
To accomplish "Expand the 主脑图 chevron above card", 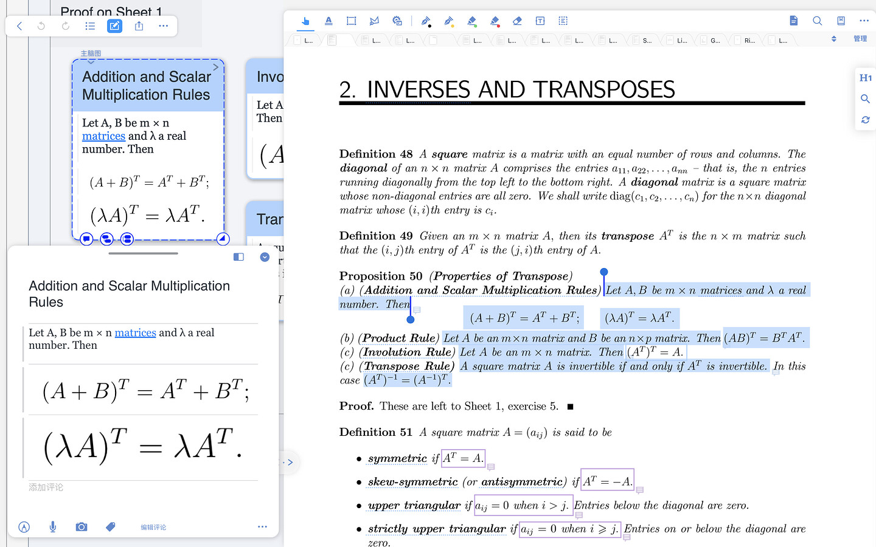I will pyautogui.click(x=91, y=62).
